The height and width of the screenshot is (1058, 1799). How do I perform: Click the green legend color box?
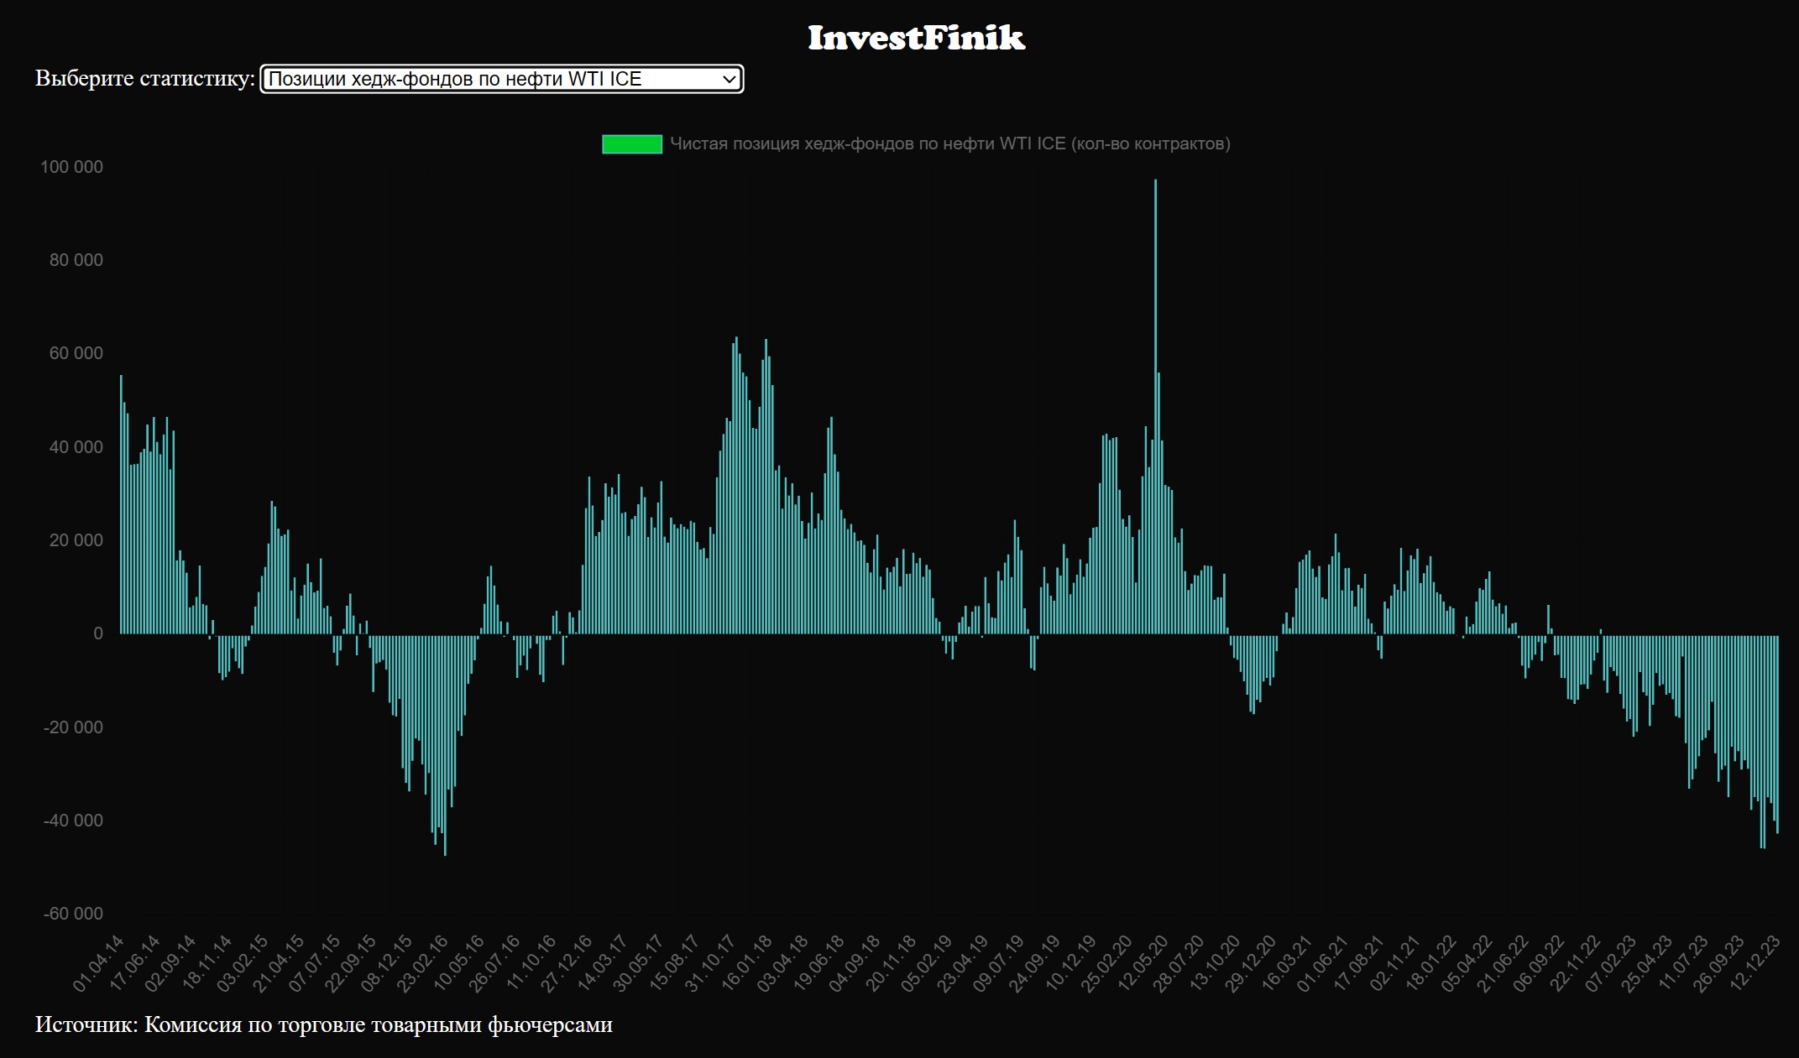pyautogui.click(x=631, y=144)
